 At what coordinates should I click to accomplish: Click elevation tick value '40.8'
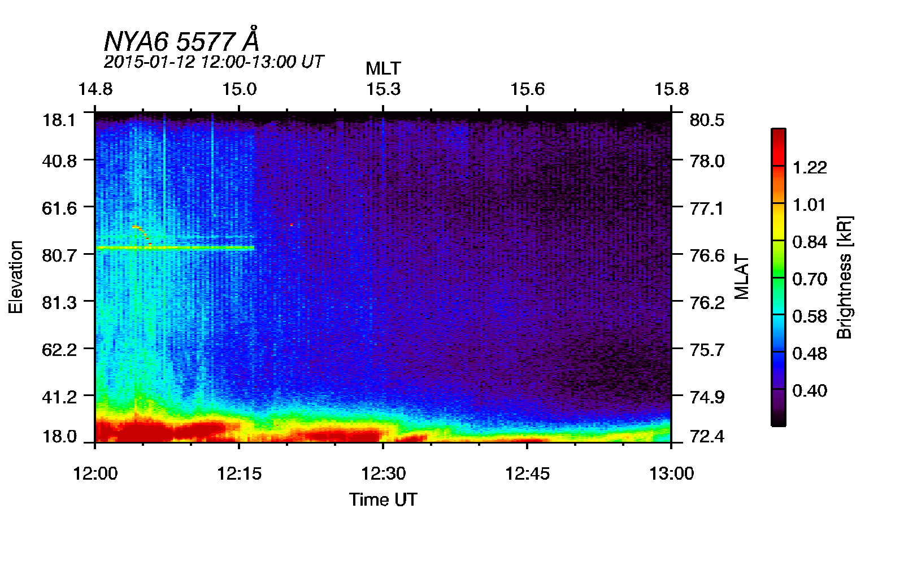[59, 161]
